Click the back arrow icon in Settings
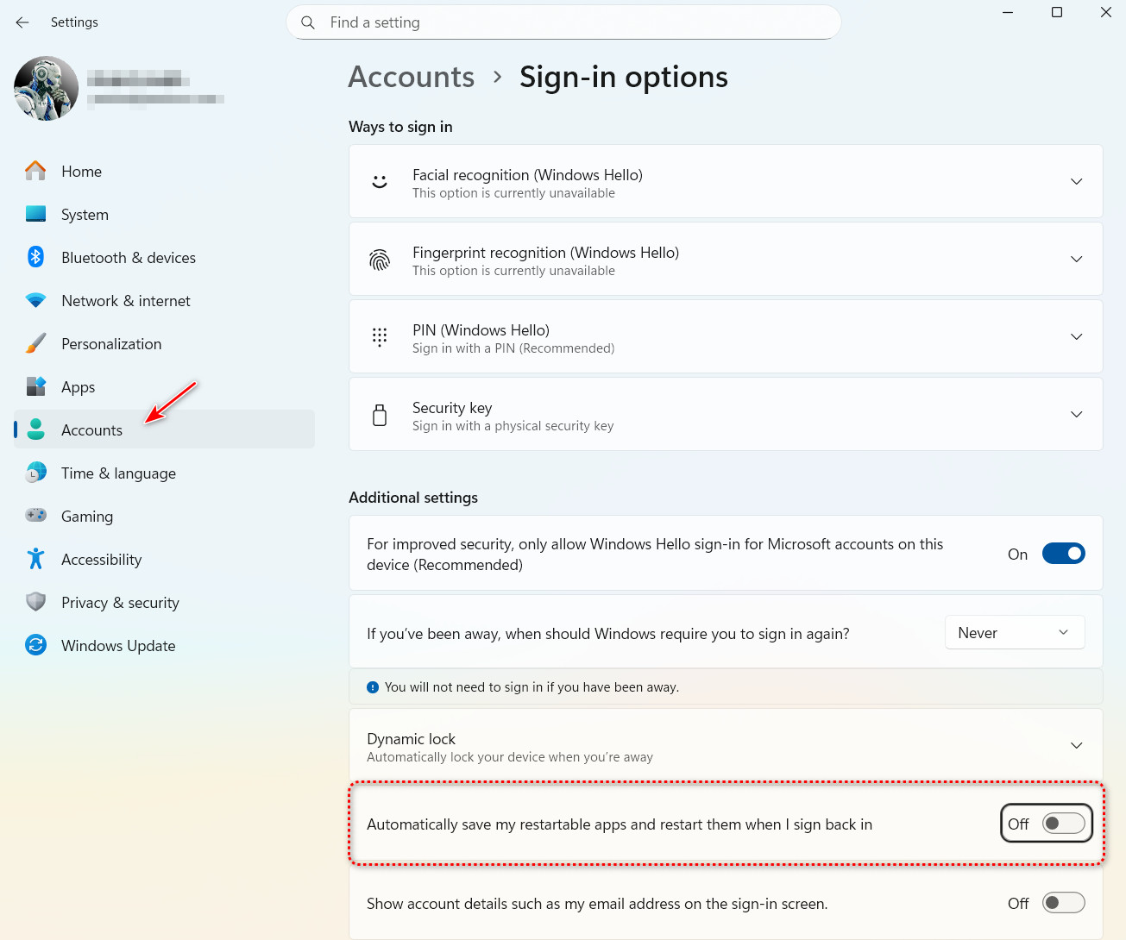The height and width of the screenshot is (940, 1126). click(x=22, y=22)
